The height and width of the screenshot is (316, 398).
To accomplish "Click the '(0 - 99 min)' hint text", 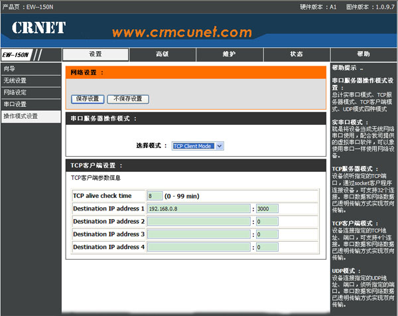I will pos(182,196).
